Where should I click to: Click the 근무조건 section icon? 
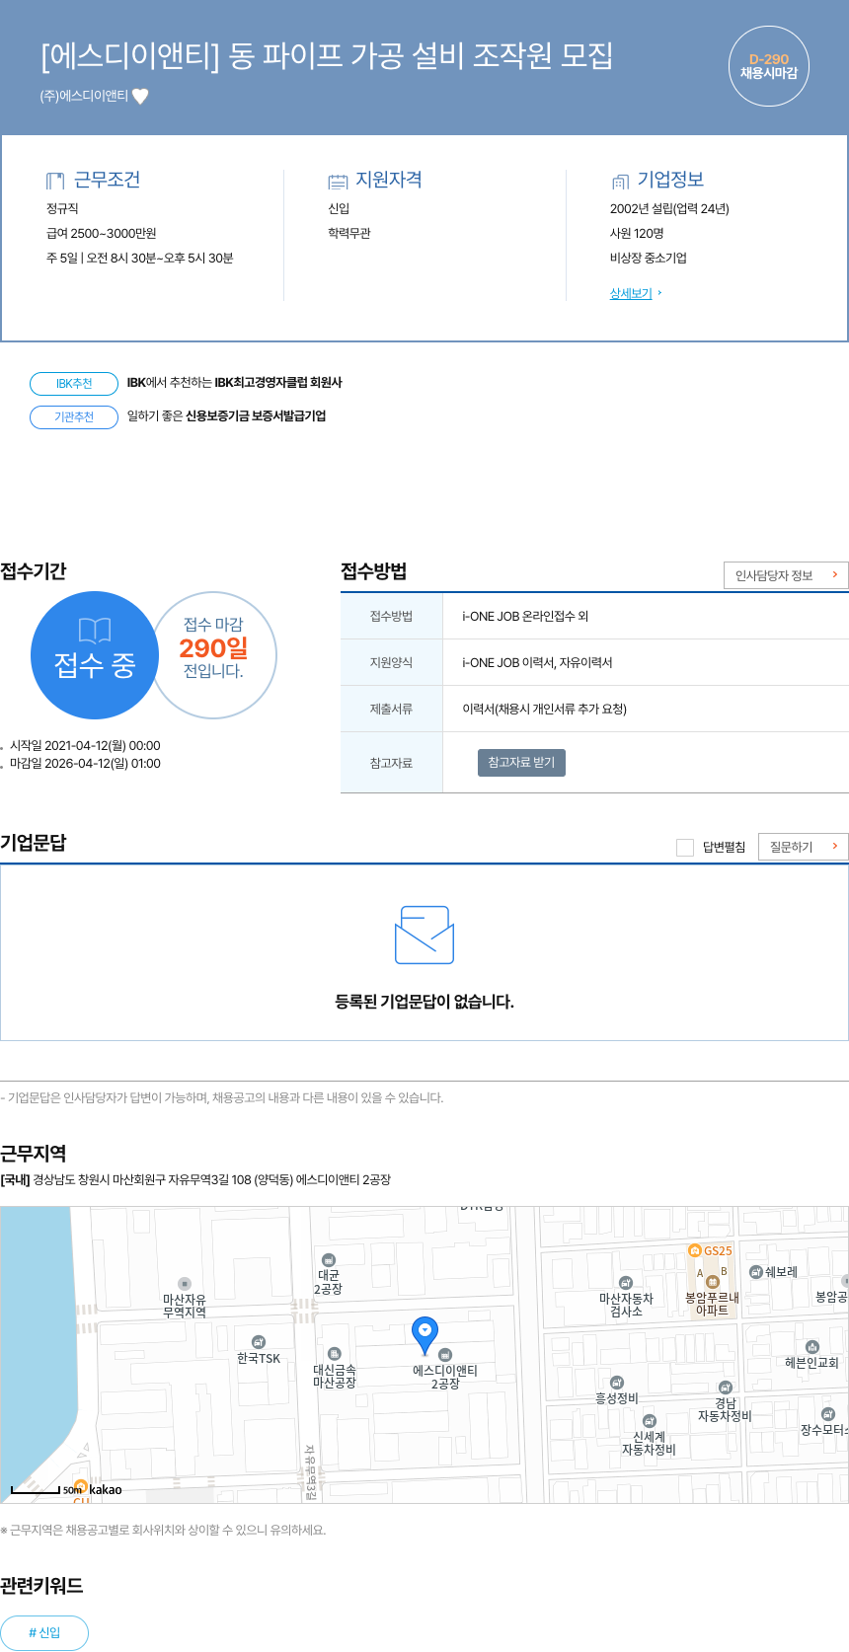pyautogui.click(x=55, y=181)
